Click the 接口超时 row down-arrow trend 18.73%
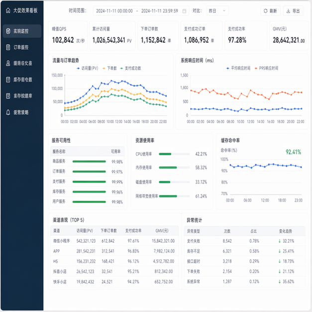This screenshot has height=312, width=312. coord(286,261)
